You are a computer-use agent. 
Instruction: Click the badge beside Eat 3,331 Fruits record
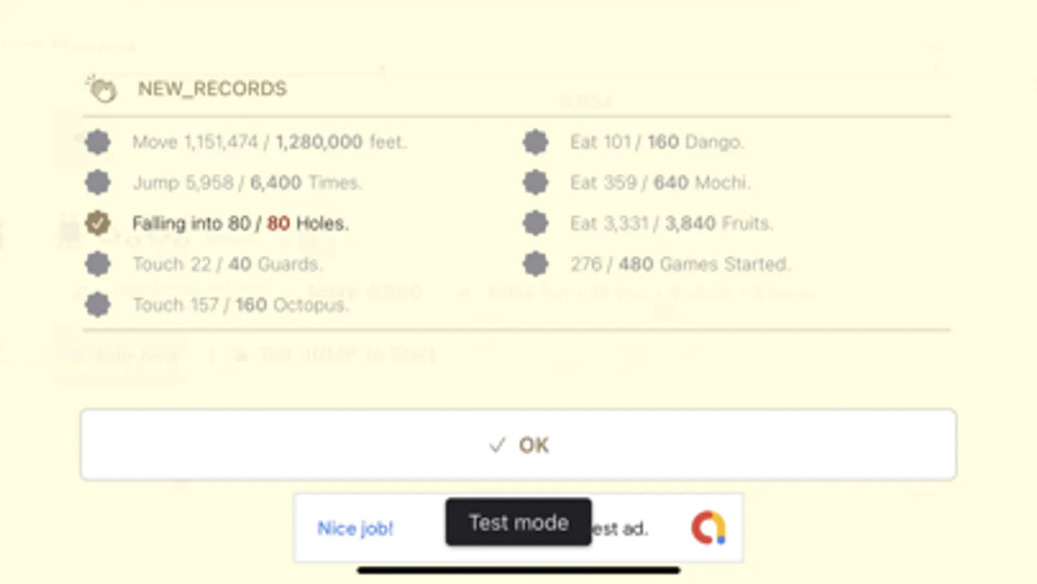[x=536, y=223]
